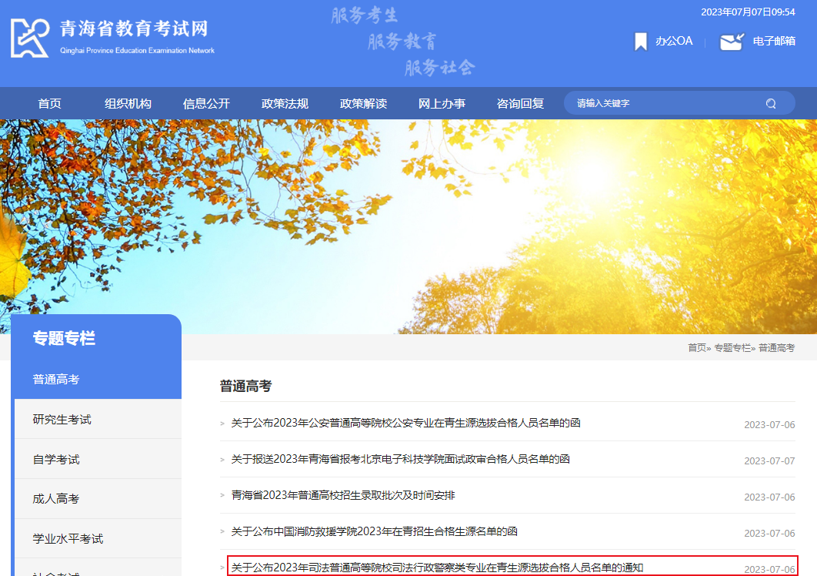Open the 组织机构 menu item
This screenshot has width=817, height=576.
pos(128,103)
